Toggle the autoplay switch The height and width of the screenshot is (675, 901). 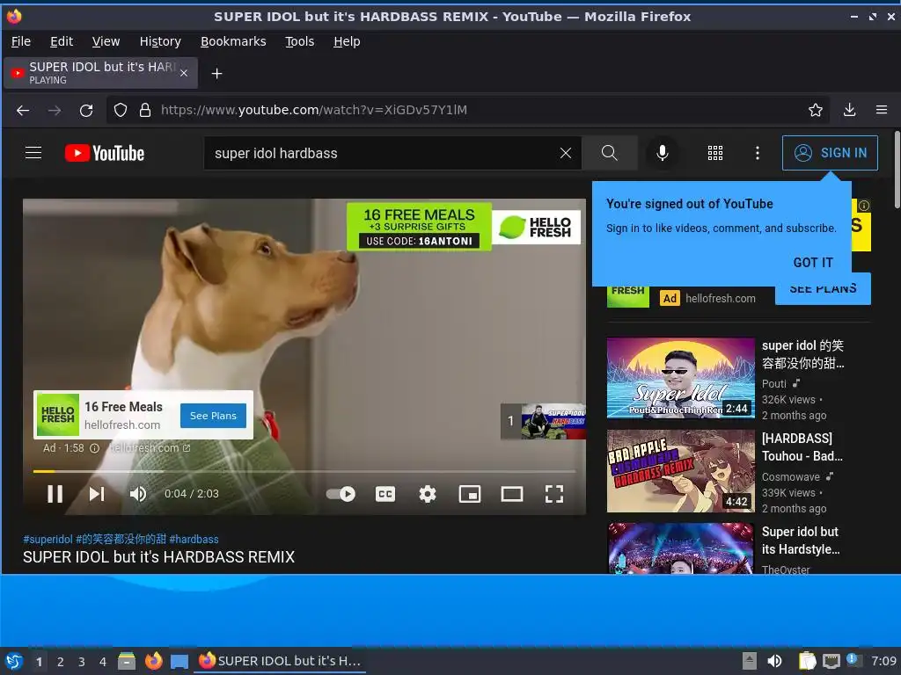(341, 494)
